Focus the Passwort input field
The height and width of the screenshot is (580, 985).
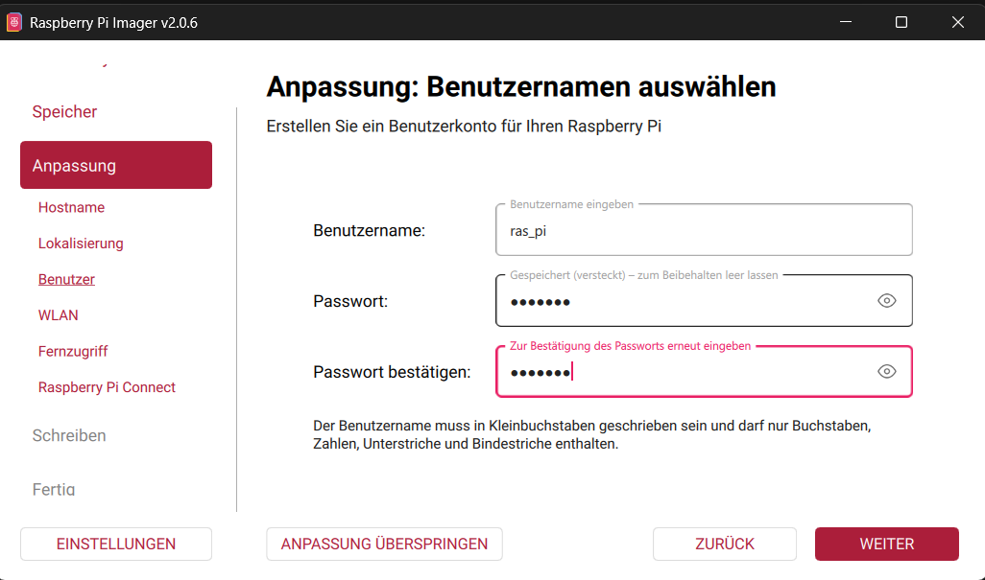(x=682, y=302)
